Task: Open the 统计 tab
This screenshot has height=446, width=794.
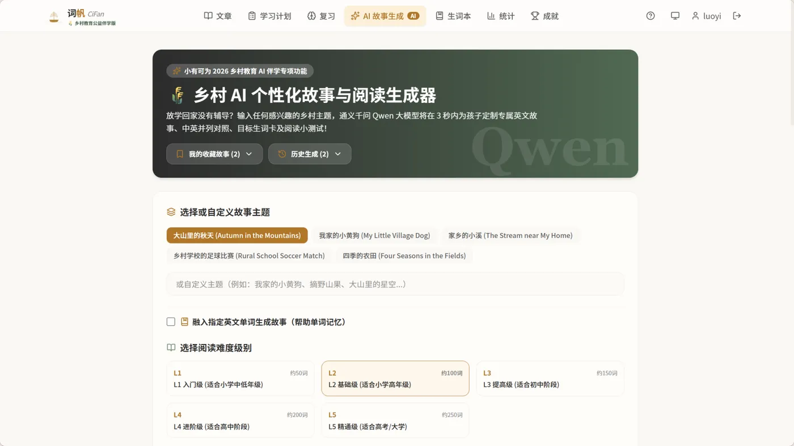Action: click(501, 16)
